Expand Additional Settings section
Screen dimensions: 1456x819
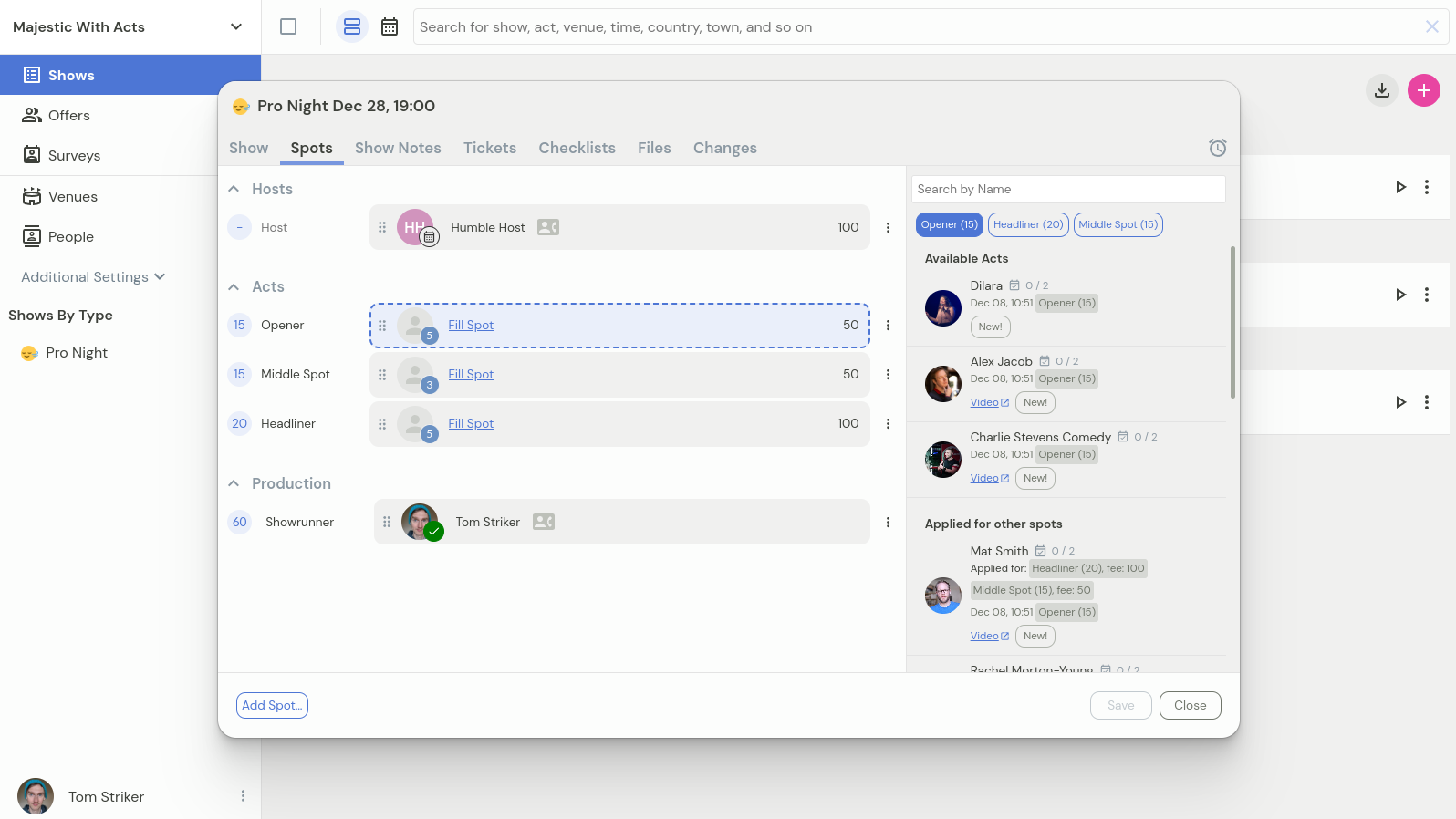[93, 276]
